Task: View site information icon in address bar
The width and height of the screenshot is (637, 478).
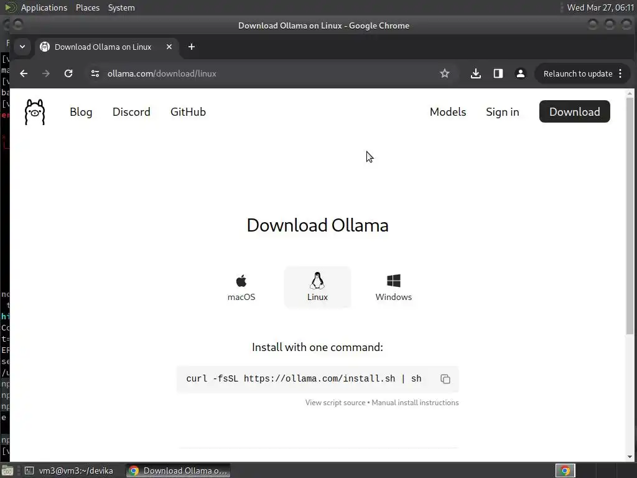Action: [95, 73]
